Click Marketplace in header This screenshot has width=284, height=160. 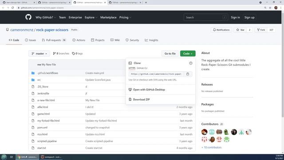coord(108,17)
